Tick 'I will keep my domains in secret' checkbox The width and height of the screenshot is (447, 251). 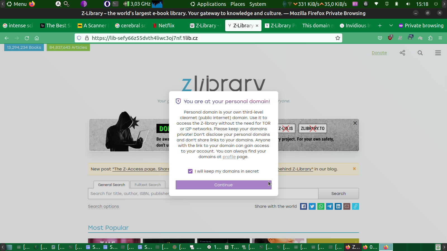[190, 171]
